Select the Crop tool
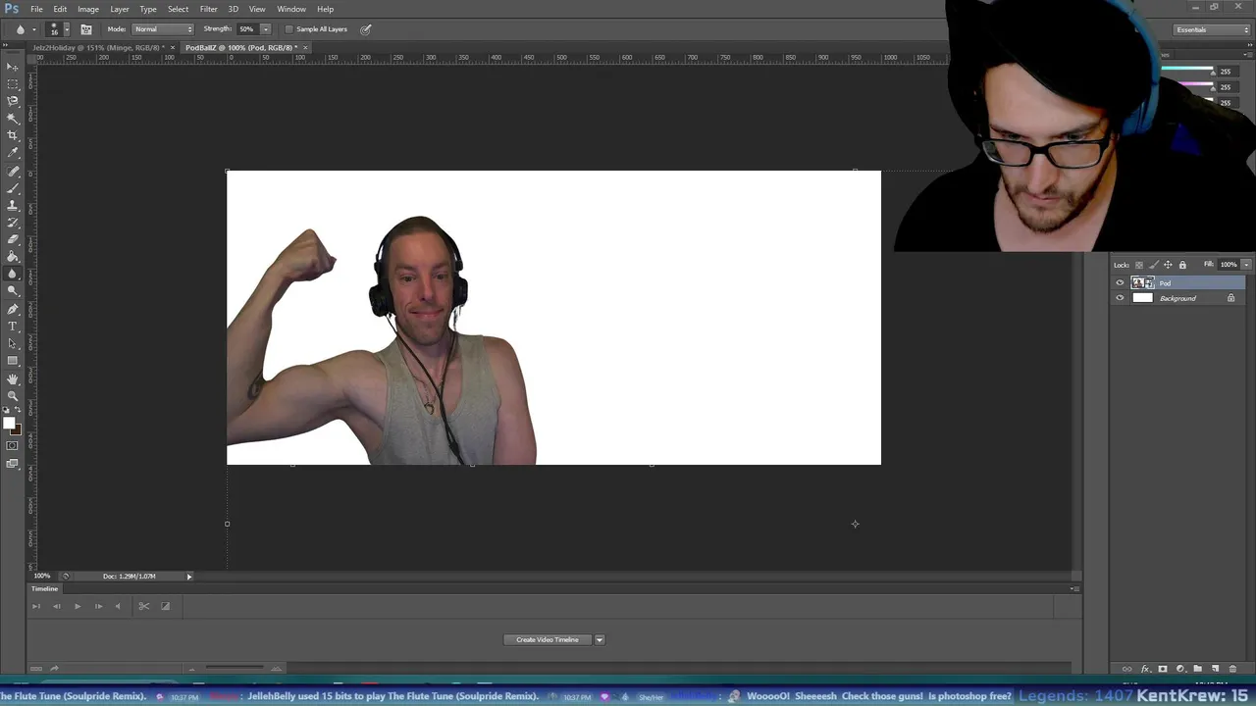 click(x=13, y=135)
